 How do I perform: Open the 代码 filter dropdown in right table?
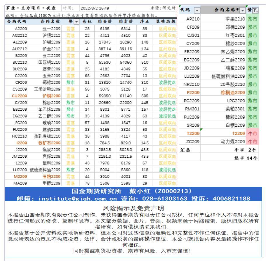[197, 10]
